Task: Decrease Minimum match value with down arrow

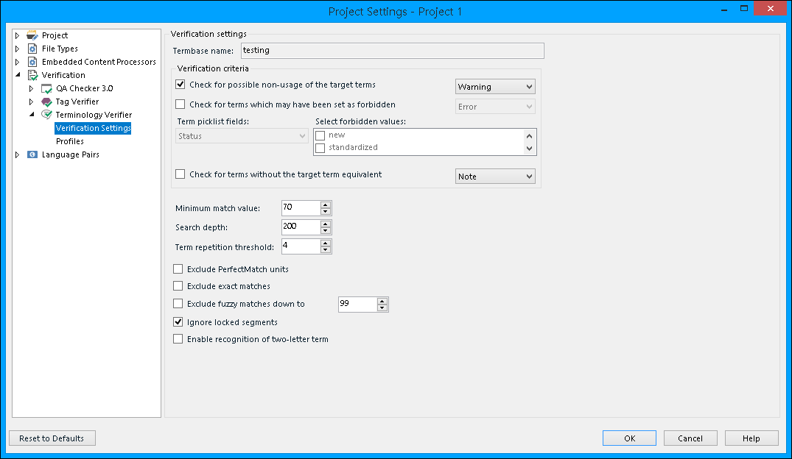Action: pyautogui.click(x=326, y=211)
